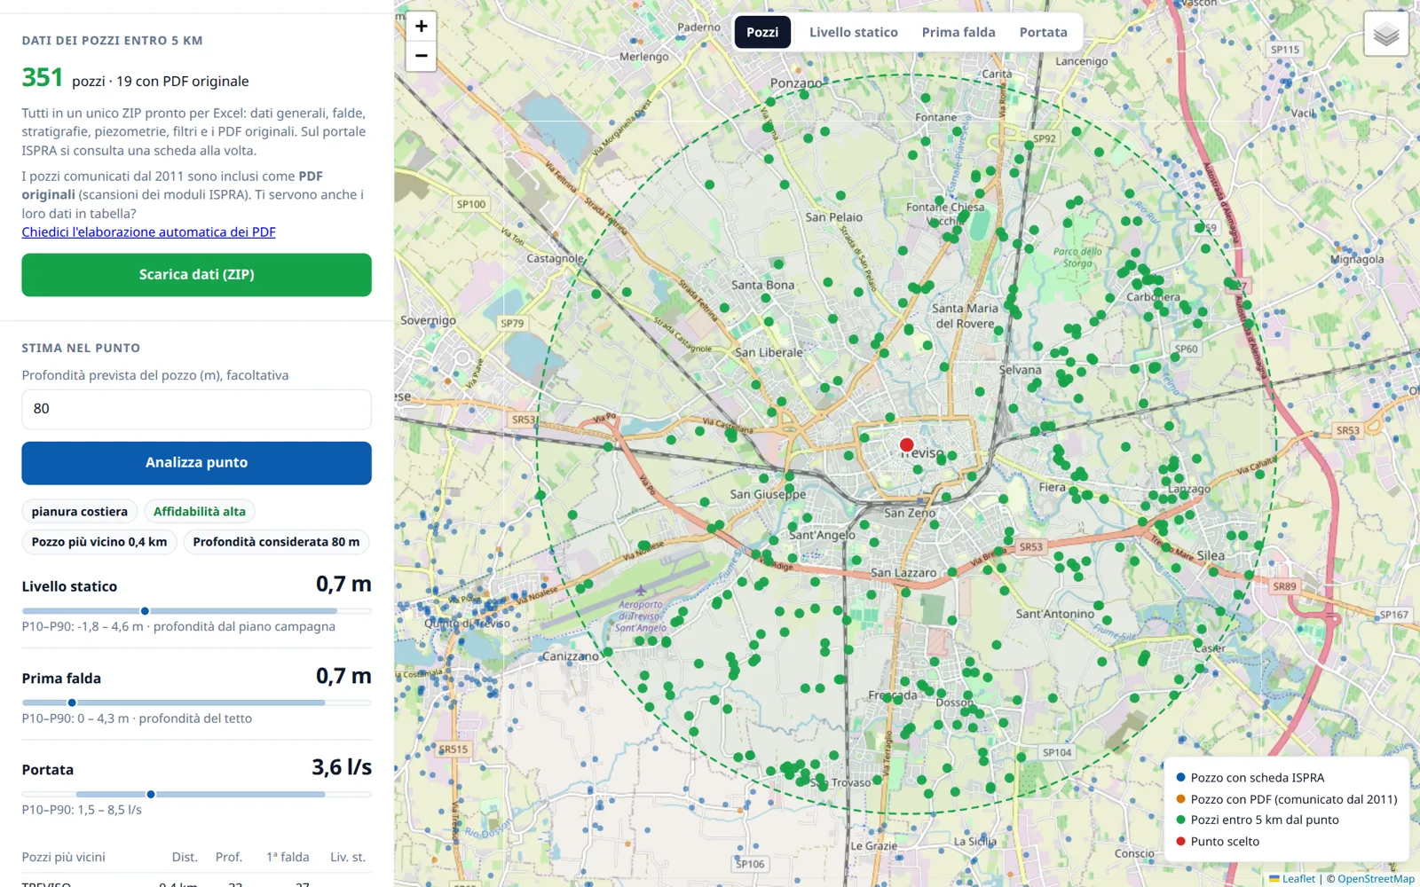This screenshot has width=1420, height=887.
Task: Click the 'Carbonera' map label
Action: [x=1153, y=297]
